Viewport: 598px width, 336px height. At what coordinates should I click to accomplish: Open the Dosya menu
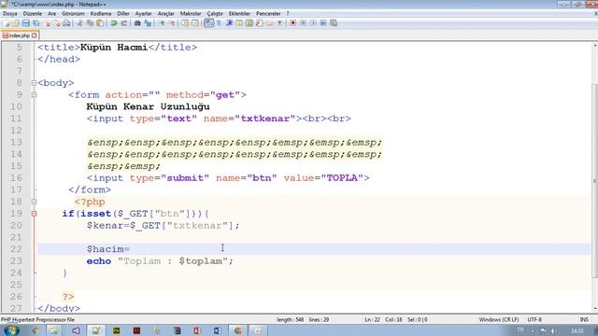(9, 14)
